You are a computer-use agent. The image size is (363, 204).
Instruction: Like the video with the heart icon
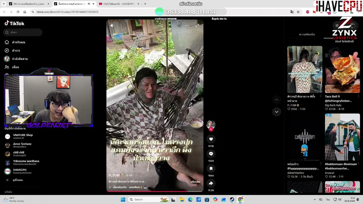pyautogui.click(x=211, y=139)
